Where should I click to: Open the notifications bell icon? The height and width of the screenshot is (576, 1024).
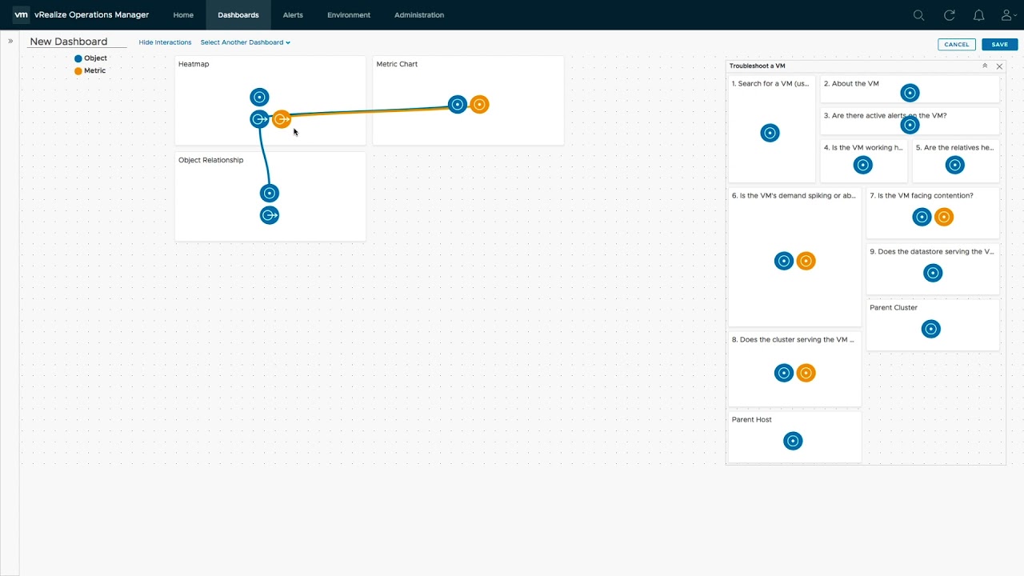tap(978, 15)
